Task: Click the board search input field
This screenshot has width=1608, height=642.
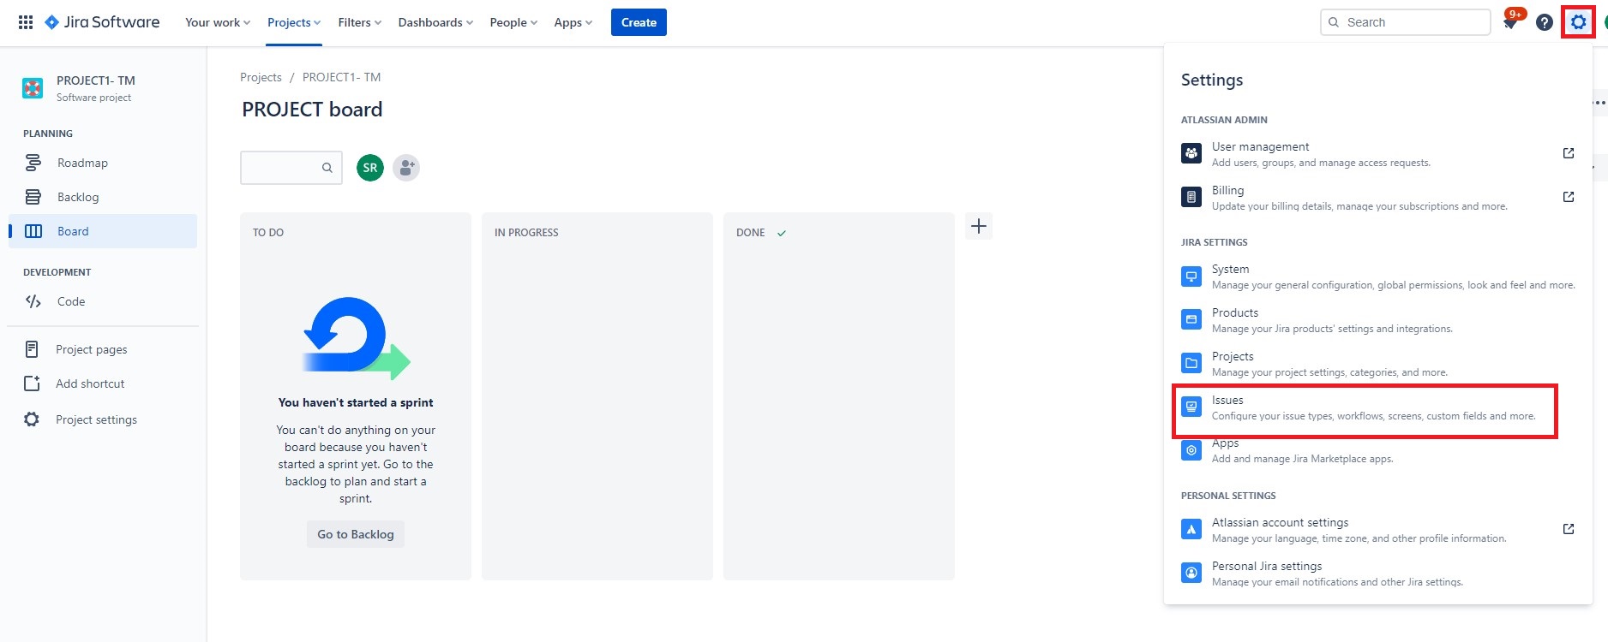Action: click(x=281, y=168)
